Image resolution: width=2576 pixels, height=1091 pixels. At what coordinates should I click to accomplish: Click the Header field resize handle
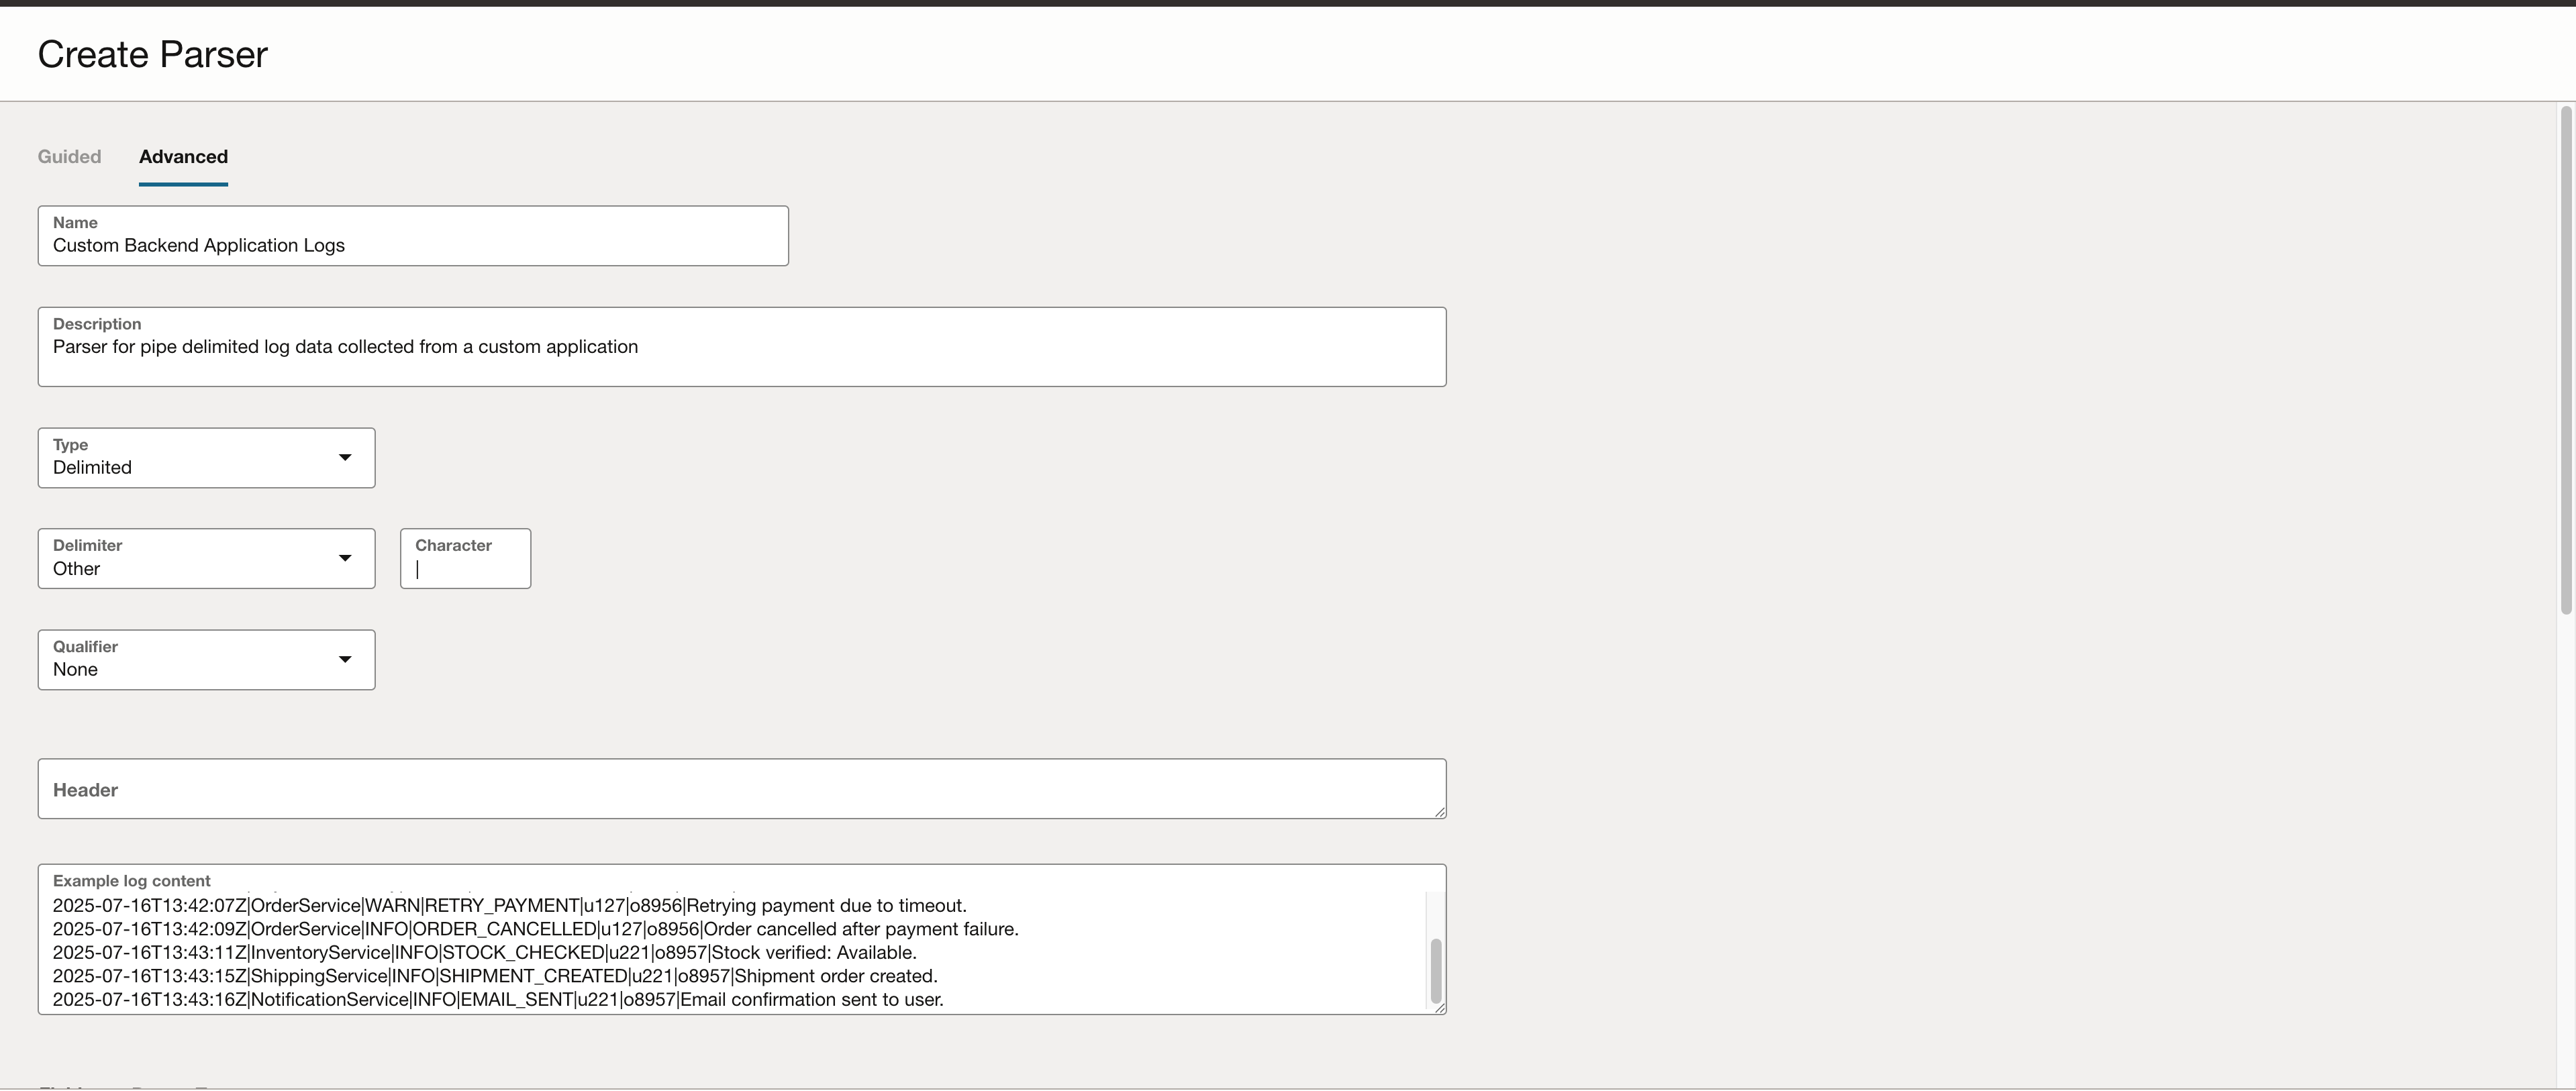[1438, 813]
